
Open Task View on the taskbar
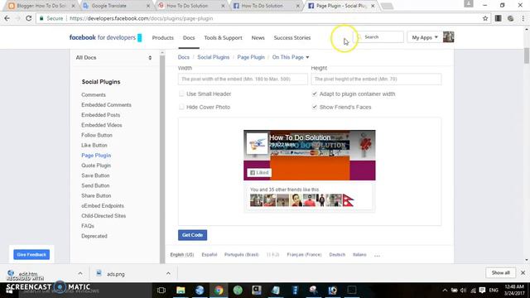(161, 291)
